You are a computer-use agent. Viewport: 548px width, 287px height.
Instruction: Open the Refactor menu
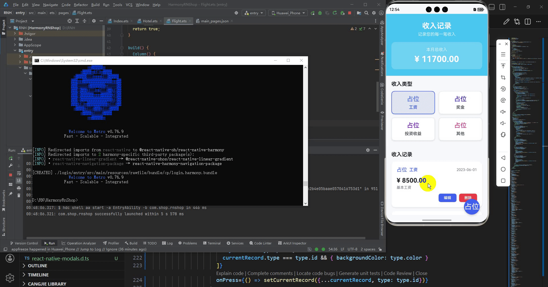click(x=81, y=5)
